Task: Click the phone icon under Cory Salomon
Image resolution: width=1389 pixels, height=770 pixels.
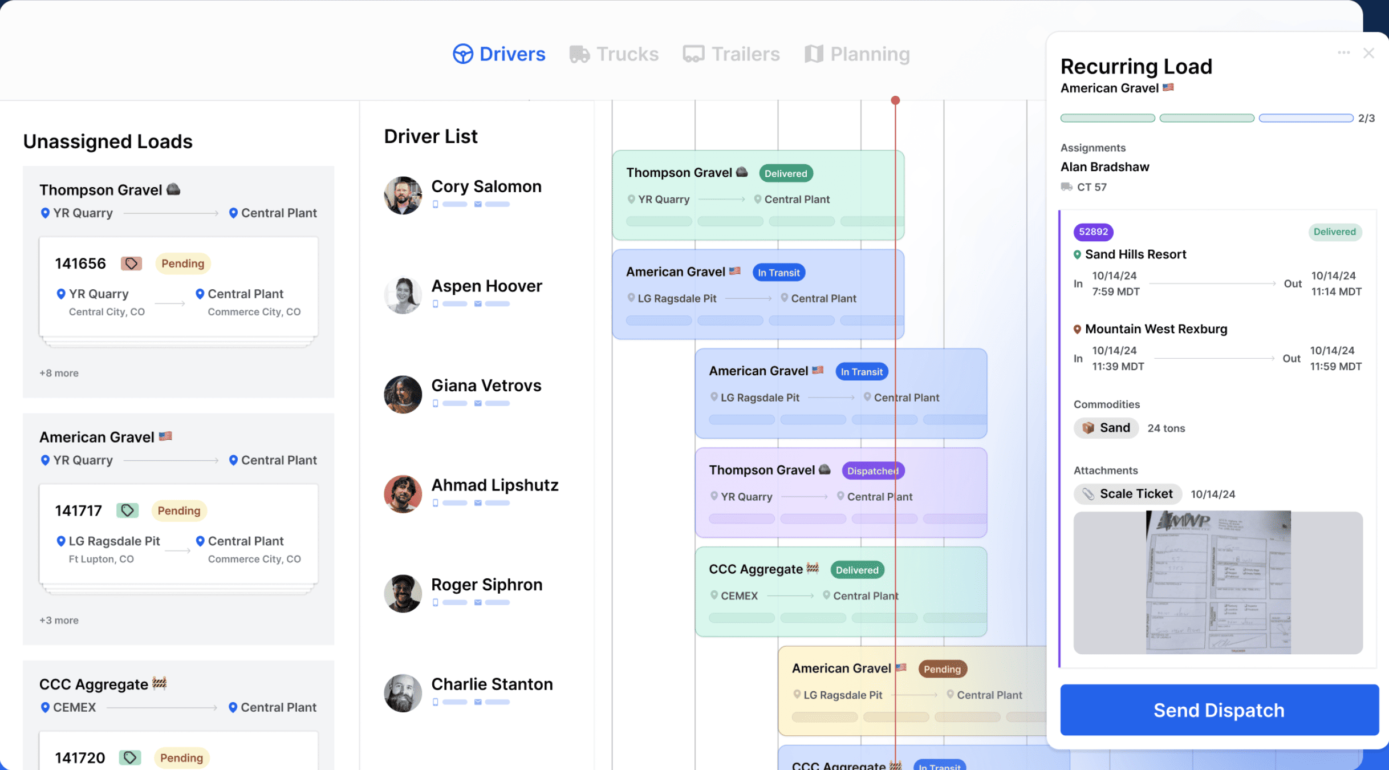Action: (436, 204)
